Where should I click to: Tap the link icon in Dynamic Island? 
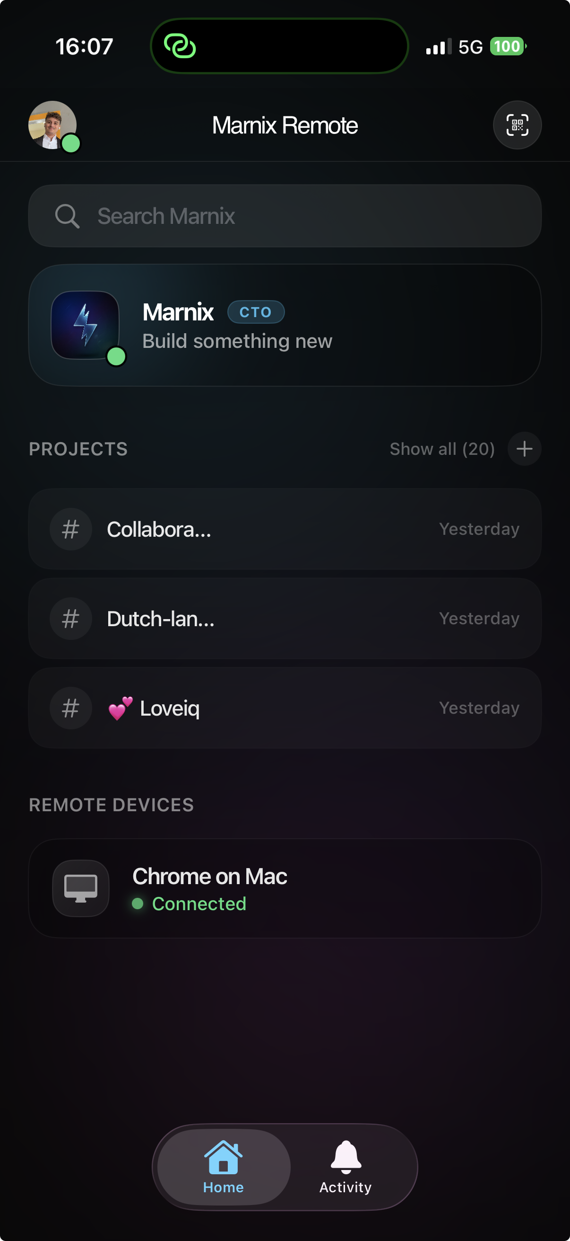click(x=180, y=46)
